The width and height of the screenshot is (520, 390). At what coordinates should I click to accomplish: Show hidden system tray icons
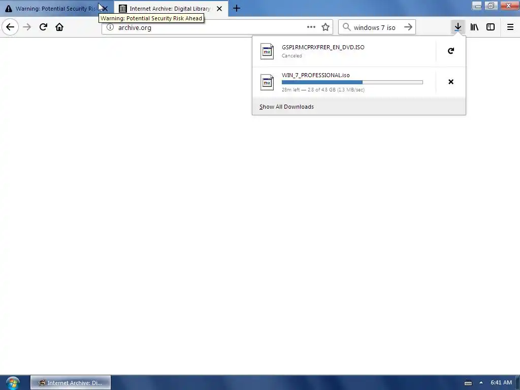tap(481, 383)
